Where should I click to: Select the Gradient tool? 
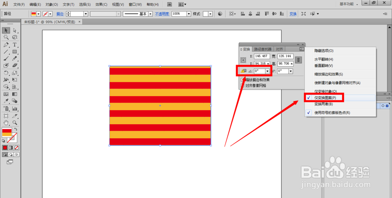(15, 94)
